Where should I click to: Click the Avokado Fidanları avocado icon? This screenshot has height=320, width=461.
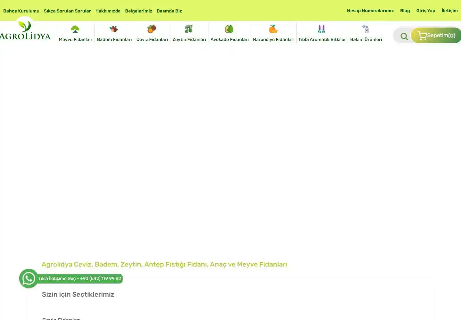[x=229, y=29]
